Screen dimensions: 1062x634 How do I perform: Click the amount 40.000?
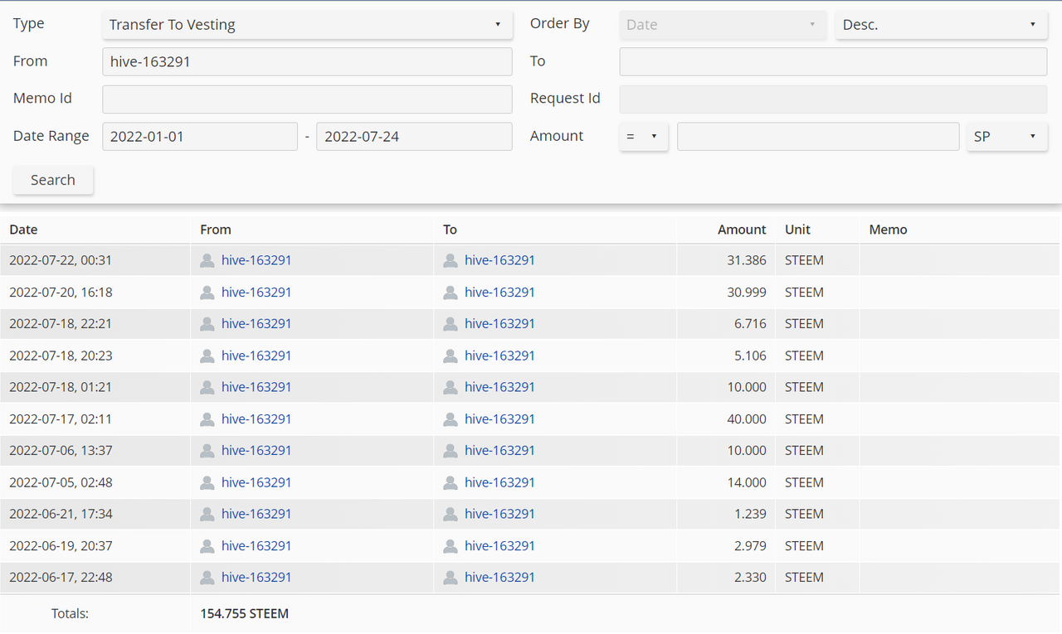[747, 419]
